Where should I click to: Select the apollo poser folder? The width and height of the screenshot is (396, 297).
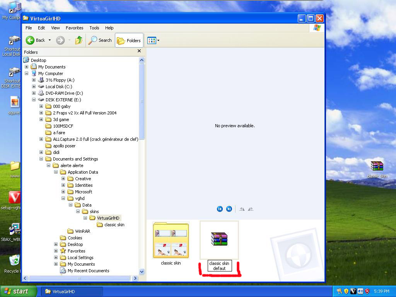click(x=64, y=146)
